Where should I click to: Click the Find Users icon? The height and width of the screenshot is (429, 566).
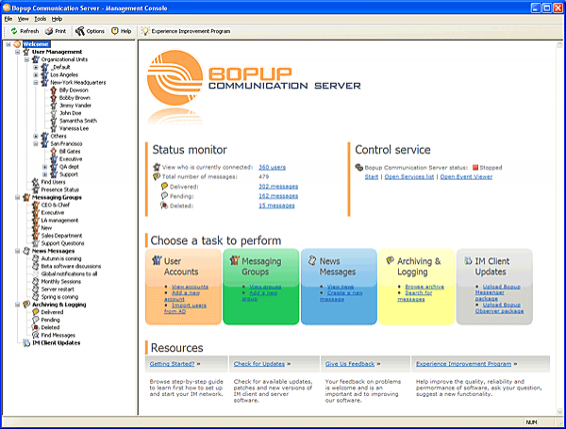point(36,182)
